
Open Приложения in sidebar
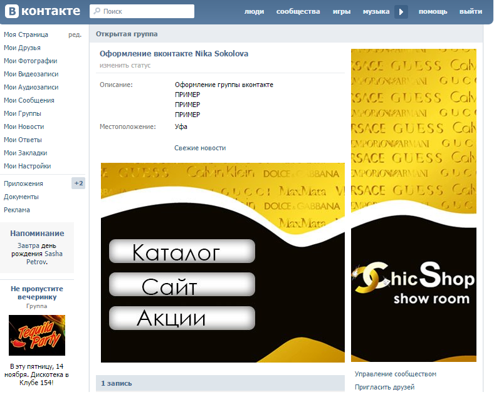point(23,183)
